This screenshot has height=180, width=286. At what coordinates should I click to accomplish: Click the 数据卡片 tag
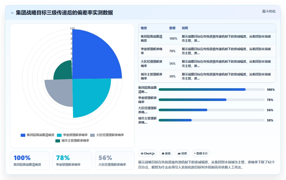coord(201,153)
